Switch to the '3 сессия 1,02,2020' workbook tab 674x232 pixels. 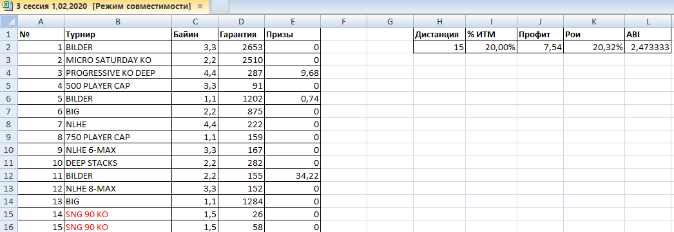[x=104, y=6]
